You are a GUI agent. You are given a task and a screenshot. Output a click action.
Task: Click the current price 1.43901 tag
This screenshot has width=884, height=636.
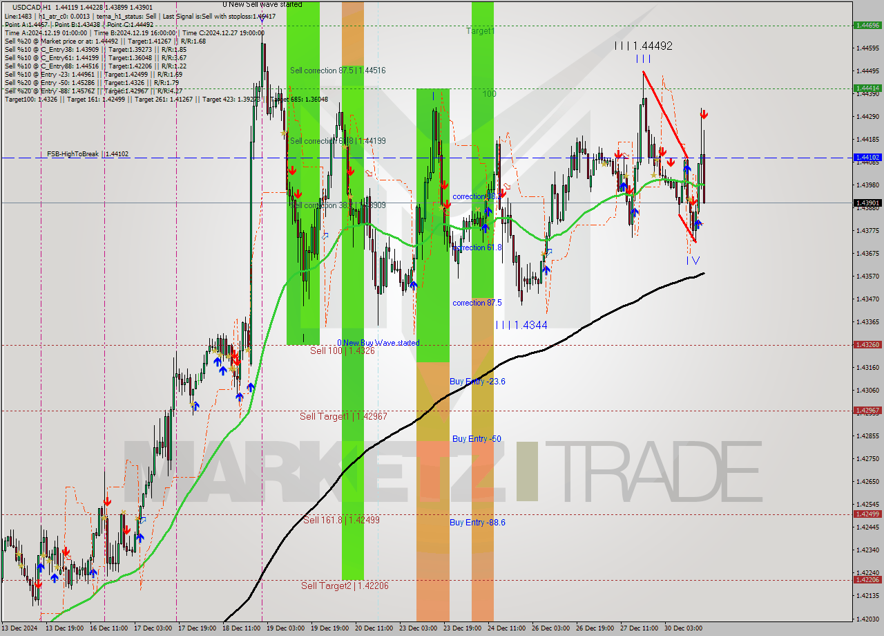tap(867, 203)
